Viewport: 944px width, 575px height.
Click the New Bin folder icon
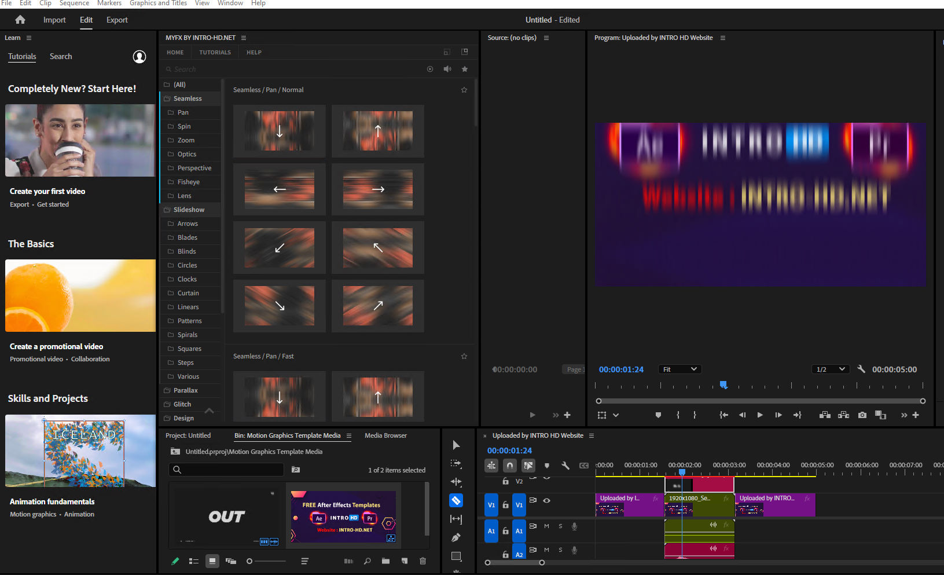(385, 561)
